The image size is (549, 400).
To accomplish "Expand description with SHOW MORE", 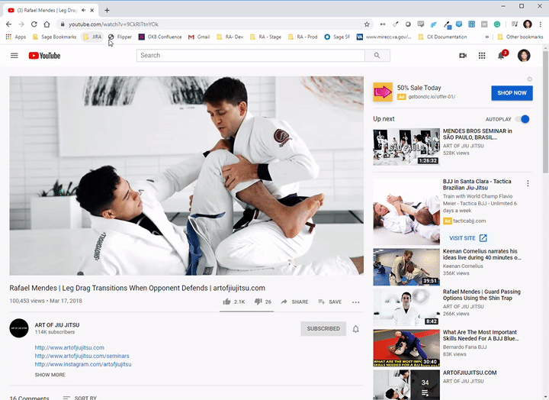I will [50, 375].
